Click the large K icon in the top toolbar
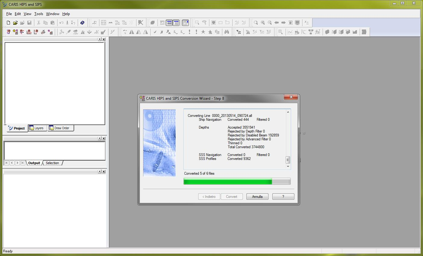This screenshot has width=423, height=256. click(141, 23)
